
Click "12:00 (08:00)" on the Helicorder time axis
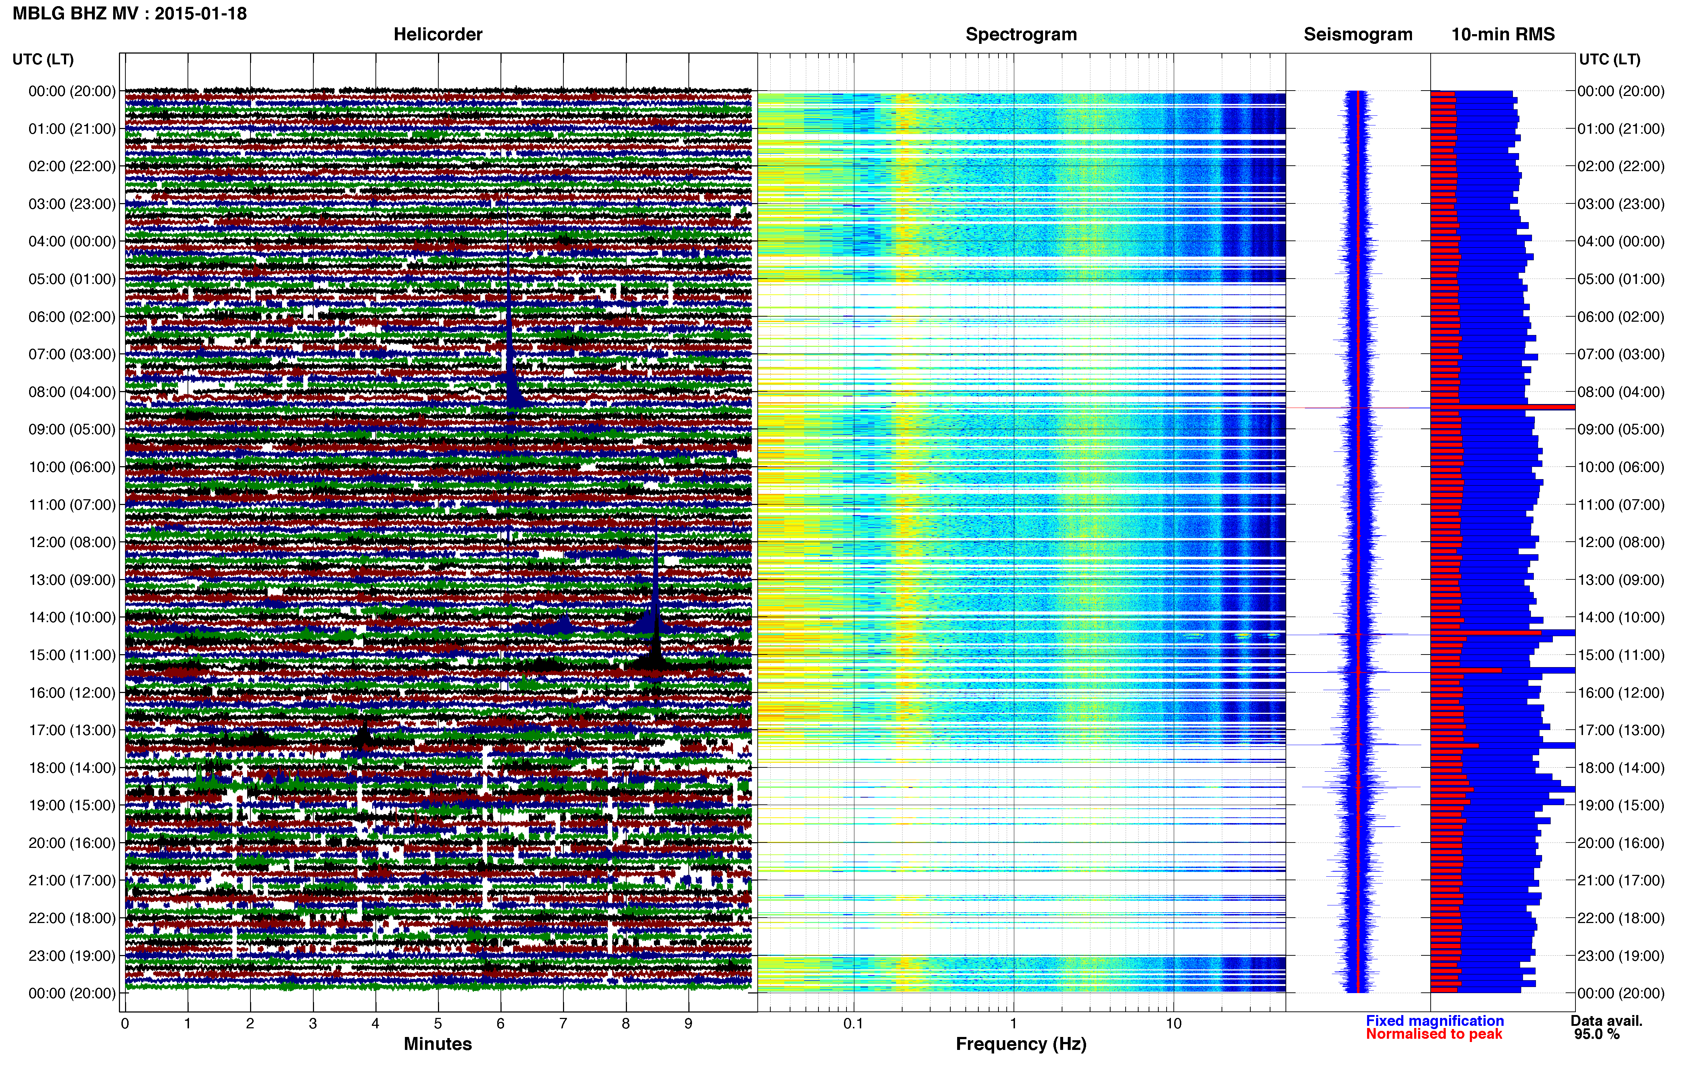point(72,542)
